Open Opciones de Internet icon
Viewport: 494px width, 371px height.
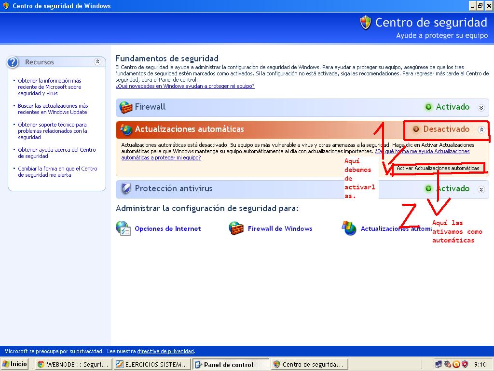tap(123, 228)
